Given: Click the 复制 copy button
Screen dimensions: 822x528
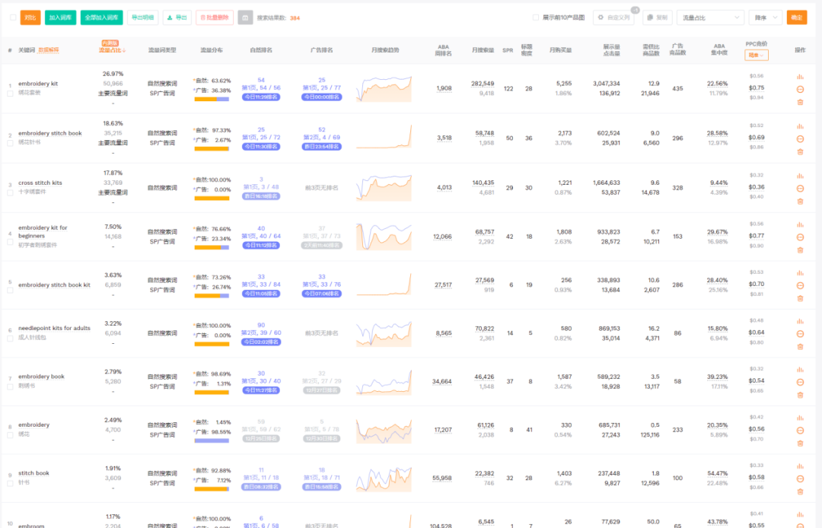Looking at the screenshot, I should tap(657, 17).
